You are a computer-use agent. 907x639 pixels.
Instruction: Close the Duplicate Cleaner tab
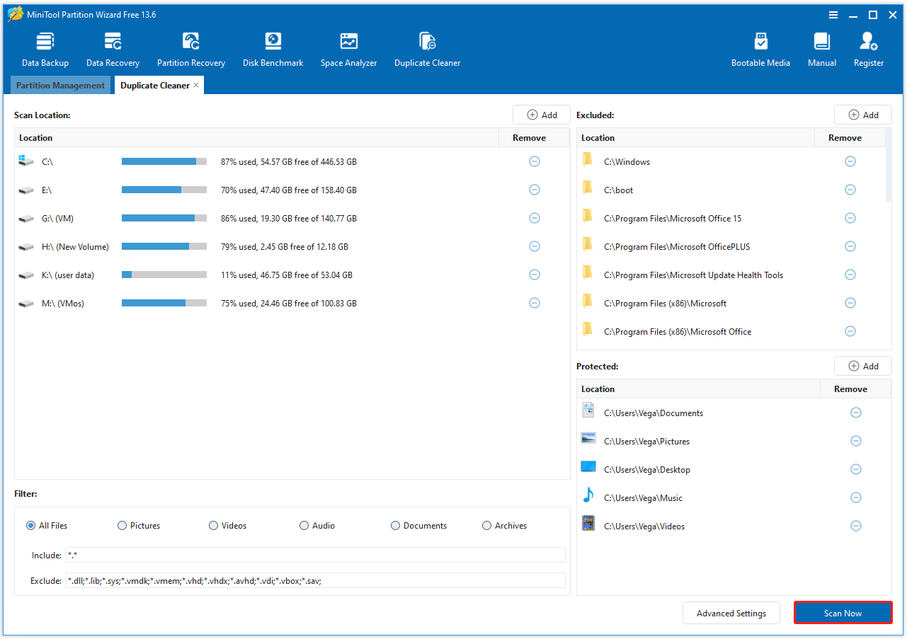click(196, 85)
